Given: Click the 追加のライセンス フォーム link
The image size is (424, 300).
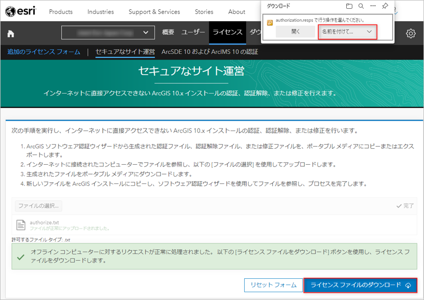Looking at the screenshot, I should click(x=44, y=52).
